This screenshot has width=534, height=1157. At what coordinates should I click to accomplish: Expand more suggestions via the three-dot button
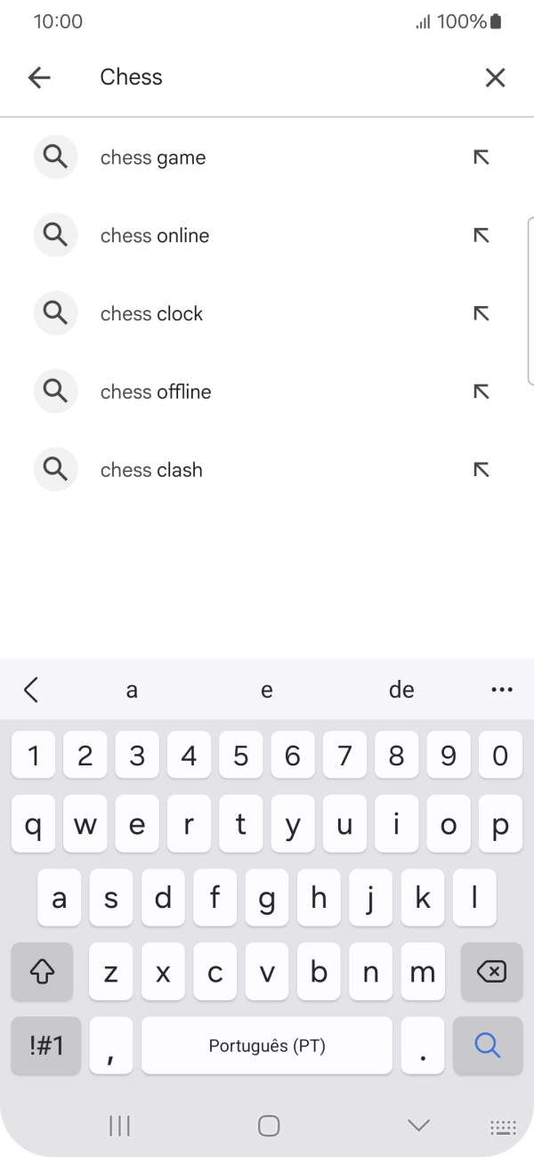coord(502,689)
